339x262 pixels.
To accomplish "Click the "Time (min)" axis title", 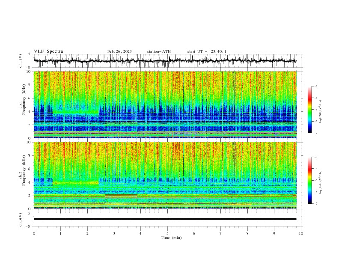I will (171, 238).
